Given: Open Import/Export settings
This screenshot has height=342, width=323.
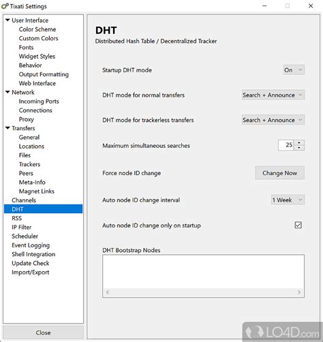Looking at the screenshot, I should tap(31, 273).
